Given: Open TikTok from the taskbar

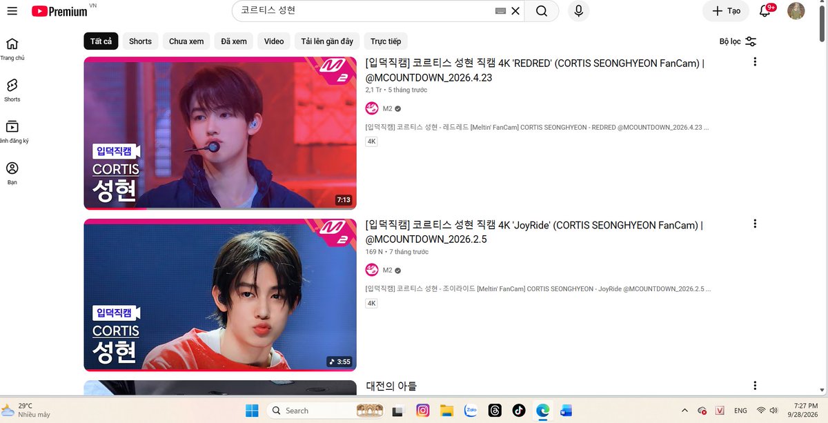Looking at the screenshot, I should (519, 411).
